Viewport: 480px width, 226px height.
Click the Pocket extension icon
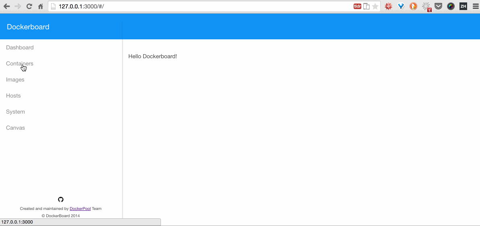coord(439,6)
